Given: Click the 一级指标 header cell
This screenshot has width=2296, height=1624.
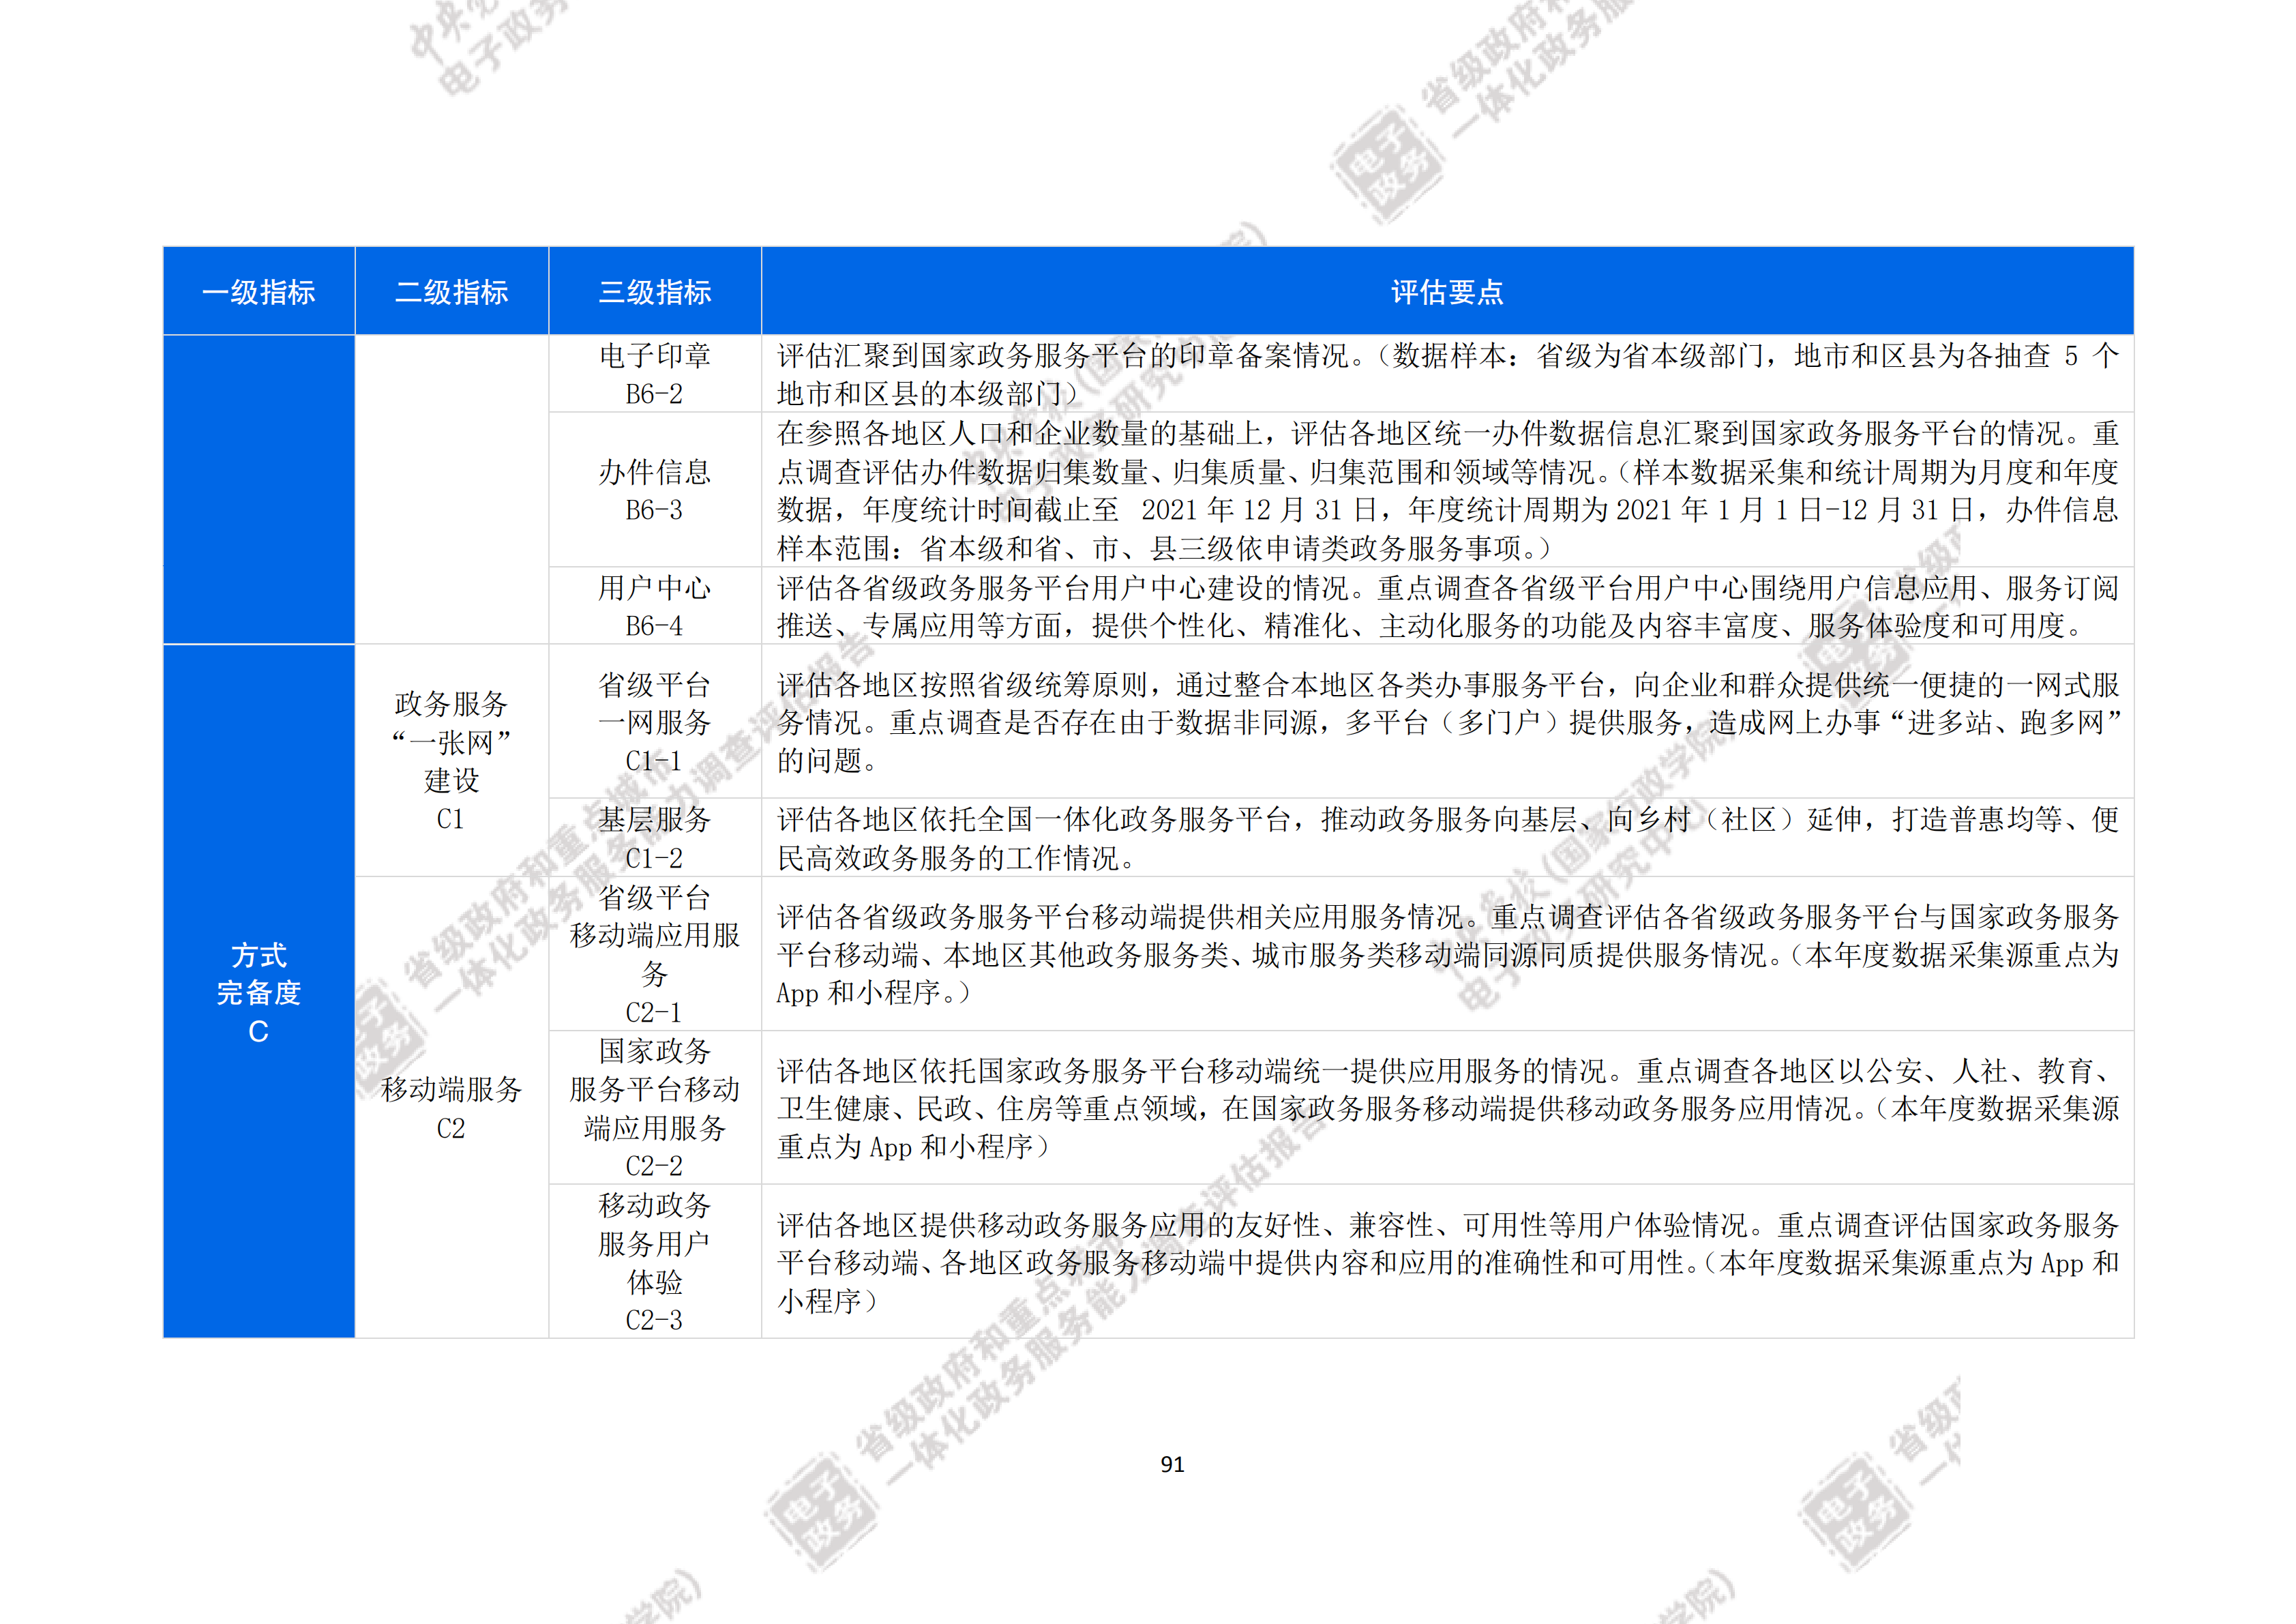Looking at the screenshot, I should click(x=259, y=292).
